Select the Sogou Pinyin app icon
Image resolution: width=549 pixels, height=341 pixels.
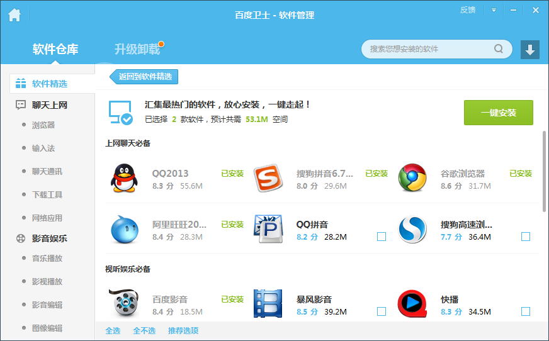(268, 179)
